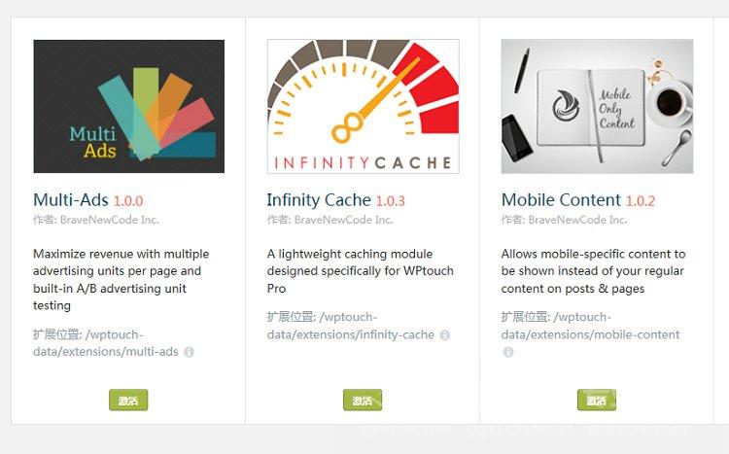Select the Infinity Cache extension title
The image size is (729, 454).
click(319, 200)
